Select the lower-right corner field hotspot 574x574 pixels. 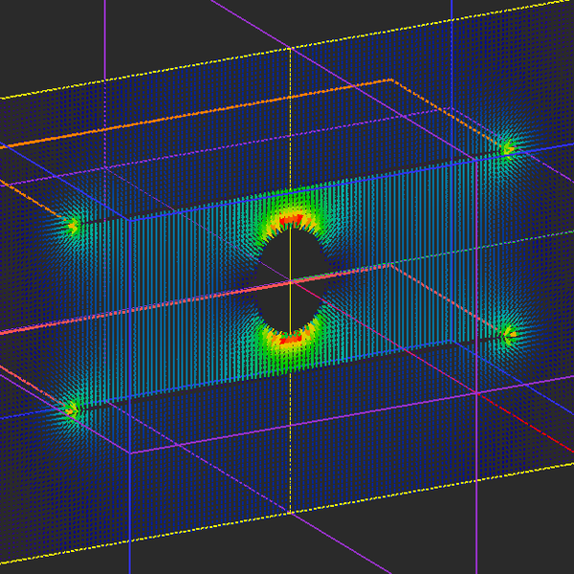pos(510,335)
